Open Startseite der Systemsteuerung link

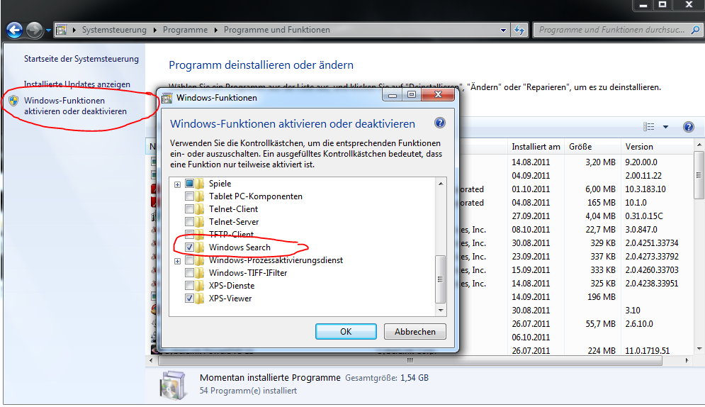click(81, 59)
